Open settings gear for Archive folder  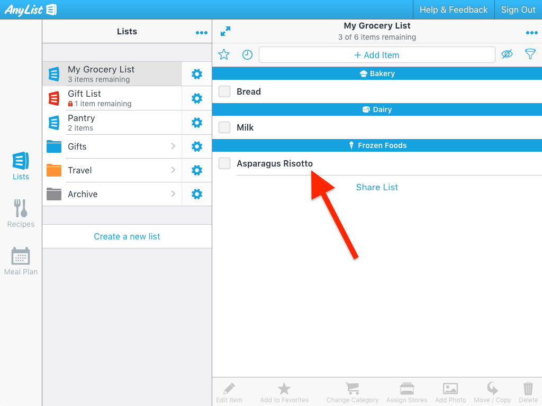click(x=197, y=194)
